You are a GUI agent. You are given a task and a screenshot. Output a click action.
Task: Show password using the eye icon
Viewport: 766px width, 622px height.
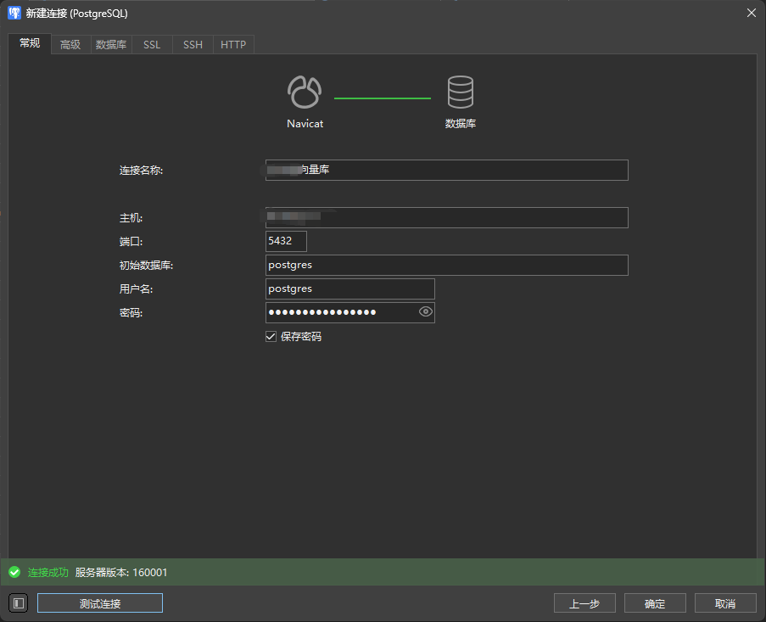pyautogui.click(x=426, y=312)
